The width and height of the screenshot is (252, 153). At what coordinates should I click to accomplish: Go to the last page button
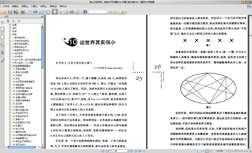[136, 151]
